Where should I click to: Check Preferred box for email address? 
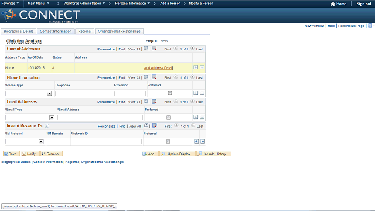tap(168, 117)
